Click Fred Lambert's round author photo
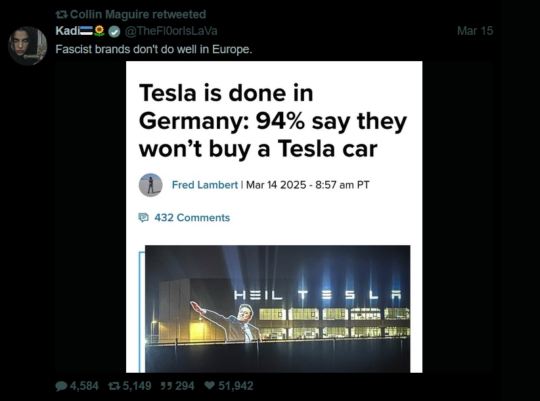 pyautogui.click(x=150, y=185)
